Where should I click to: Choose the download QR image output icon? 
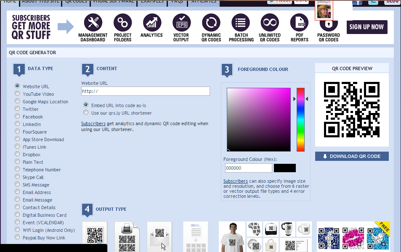click(95, 236)
